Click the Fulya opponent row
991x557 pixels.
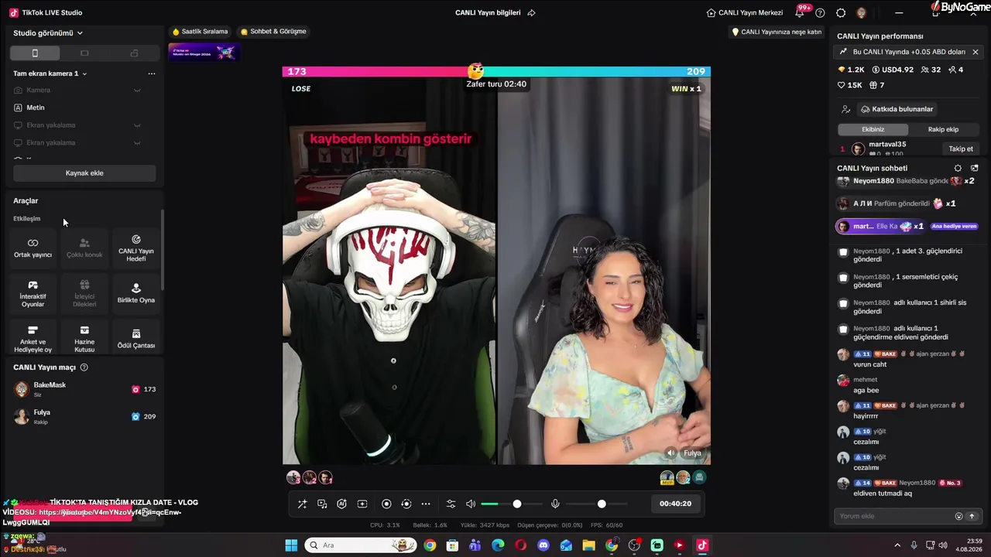click(84, 416)
